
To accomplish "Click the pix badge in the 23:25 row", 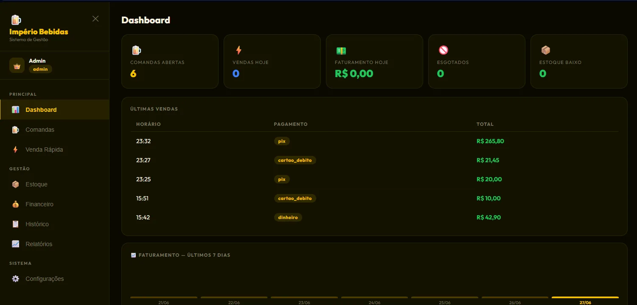I will (x=282, y=179).
